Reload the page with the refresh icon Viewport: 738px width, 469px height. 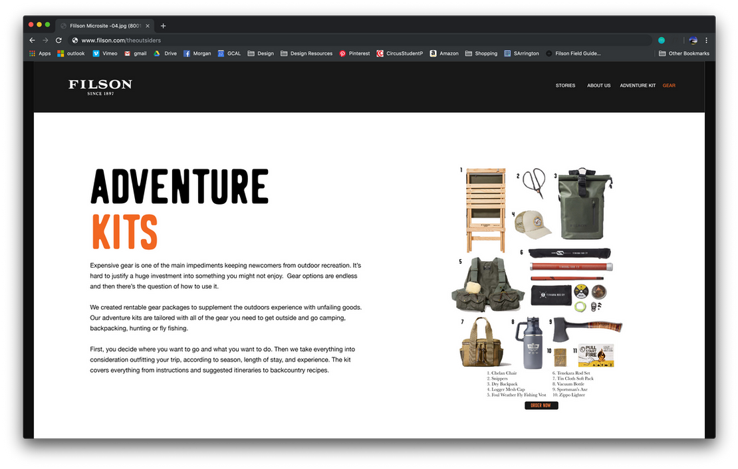coord(59,41)
